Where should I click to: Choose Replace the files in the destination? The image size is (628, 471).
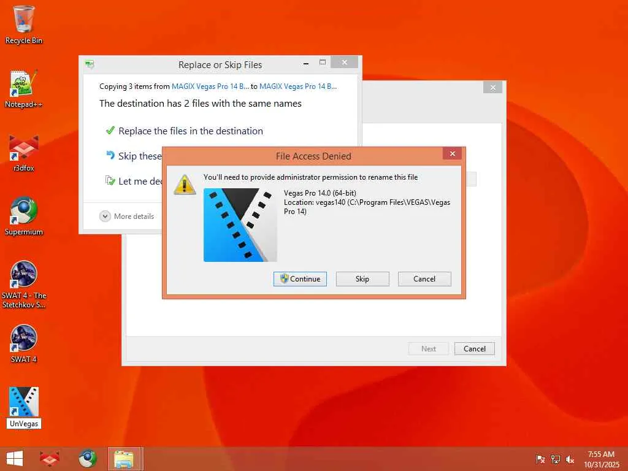tap(184, 131)
